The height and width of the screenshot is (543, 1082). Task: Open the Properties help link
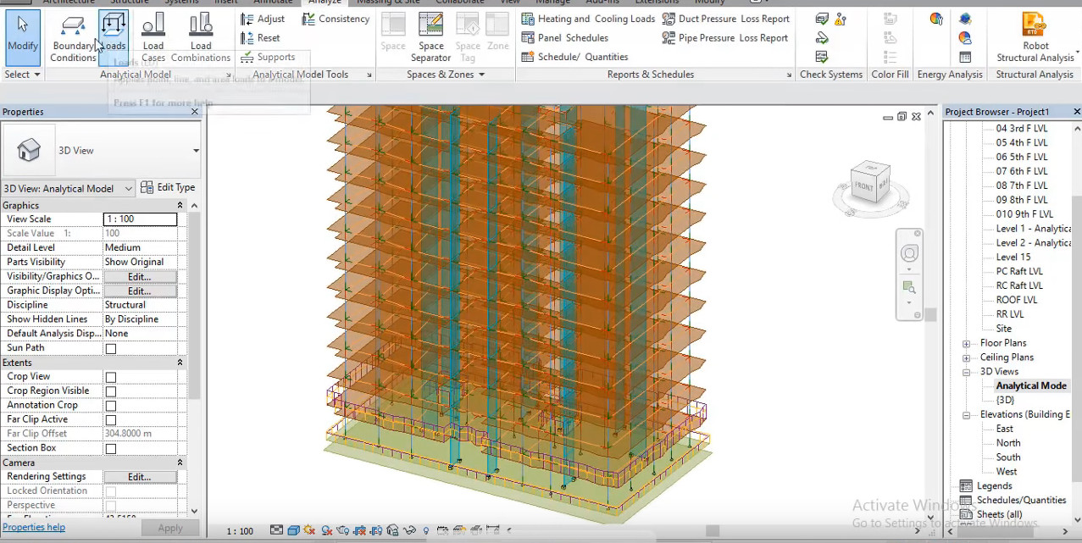click(x=34, y=527)
